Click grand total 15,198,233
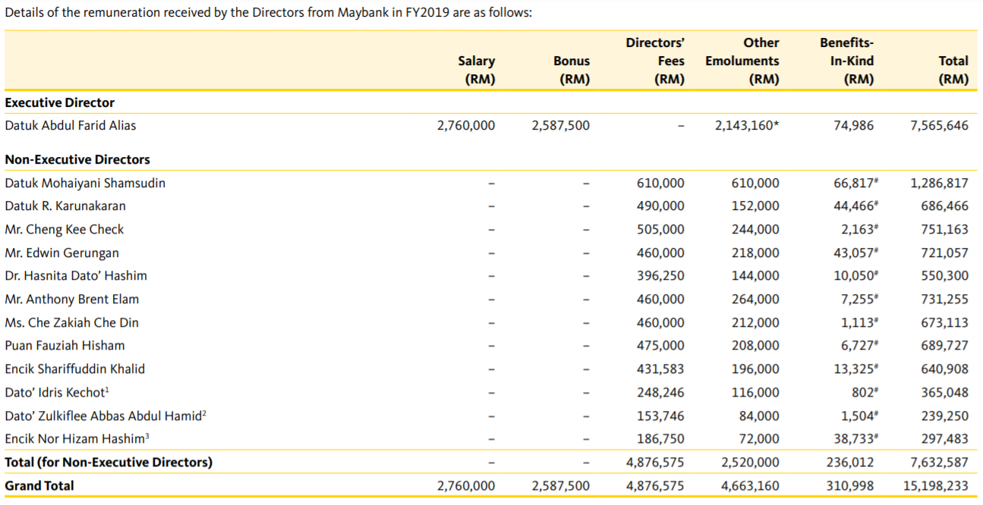This screenshot has width=983, height=505. pos(937,485)
